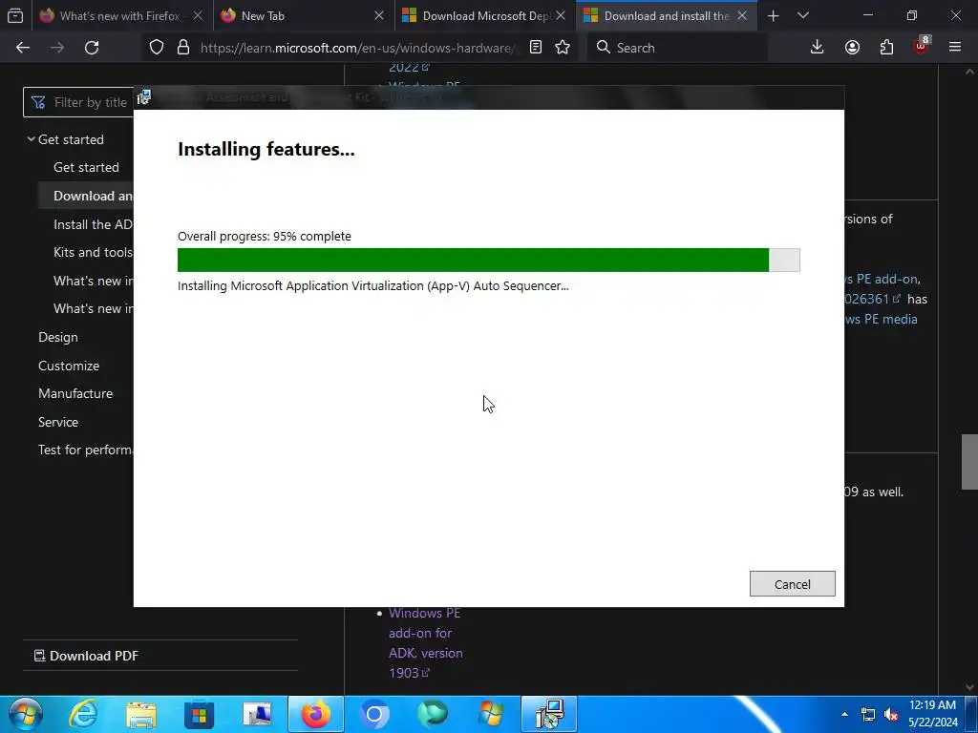Image resolution: width=978 pixels, height=733 pixels.
Task: Click the Download PDF link
Action: [x=86, y=656]
